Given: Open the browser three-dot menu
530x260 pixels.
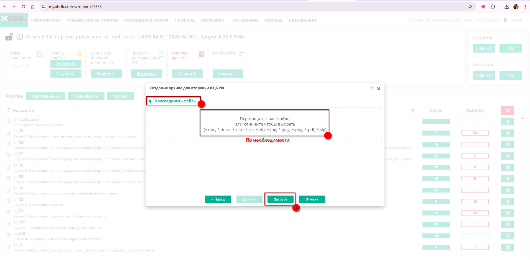Looking at the screenshot, I should click(x=525, y=7).
